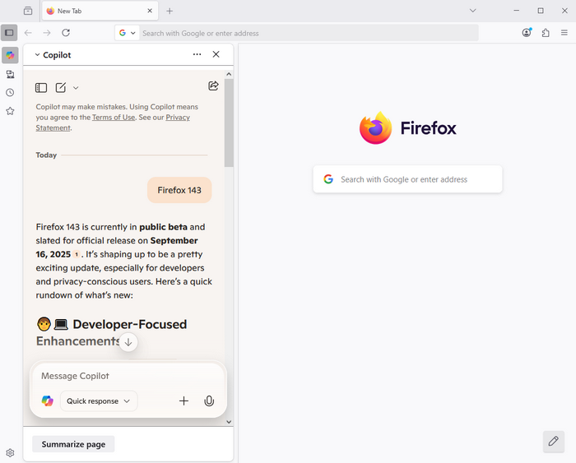Open the Extensions puzzle icon
This screenshot has width=576, height=463.
(546, 33)
